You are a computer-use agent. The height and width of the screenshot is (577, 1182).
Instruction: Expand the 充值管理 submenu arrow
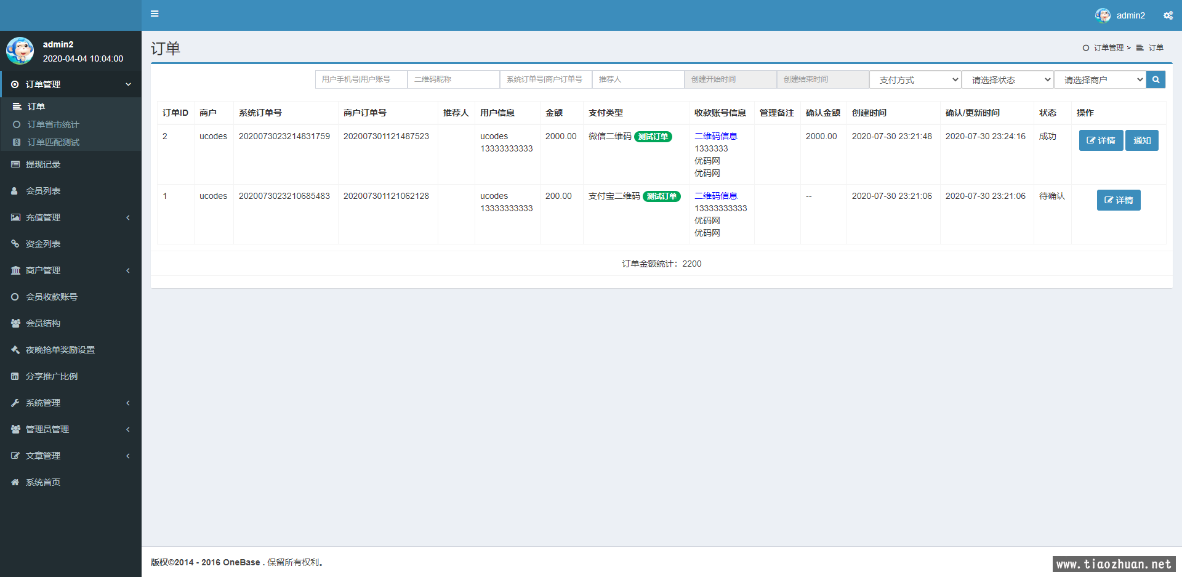128,217
